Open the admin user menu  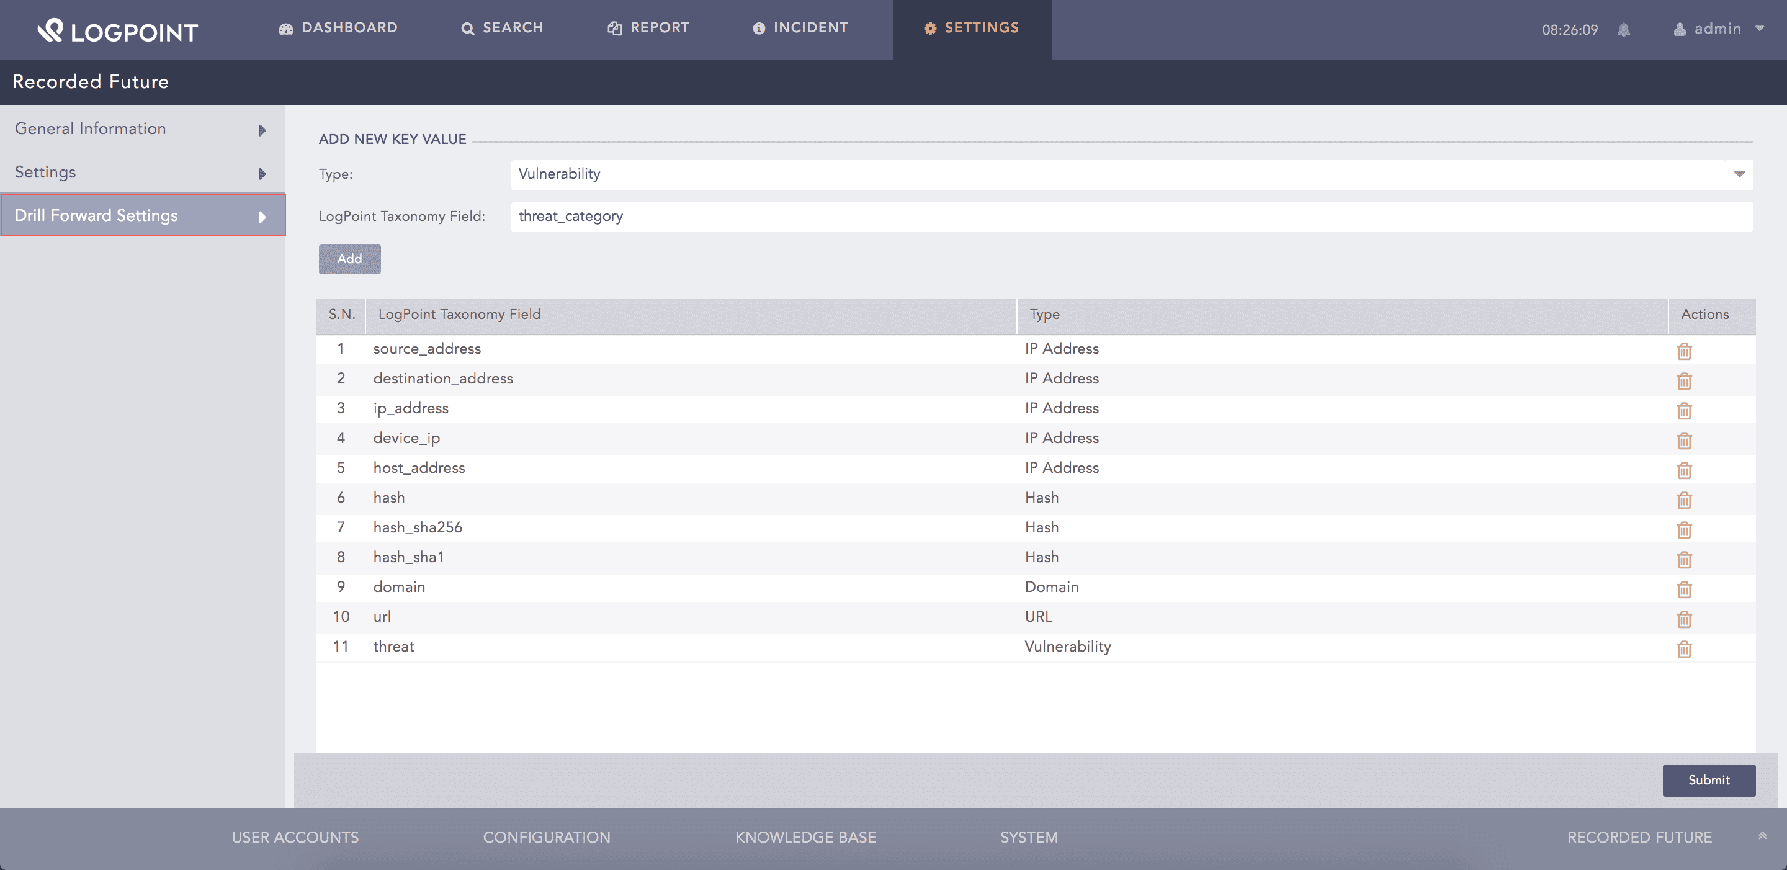[1718, 29]
